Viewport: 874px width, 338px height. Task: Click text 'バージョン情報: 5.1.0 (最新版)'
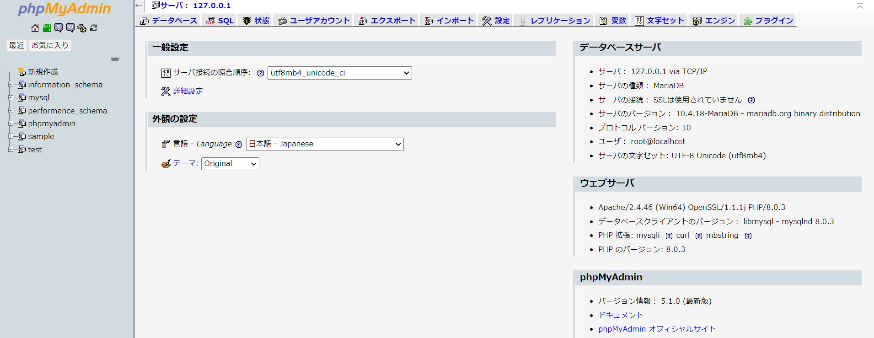[x=655, y=301]
